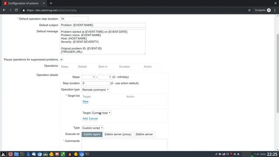Bookmark this page with star icon
279x157 pixels.
point(249,10)
